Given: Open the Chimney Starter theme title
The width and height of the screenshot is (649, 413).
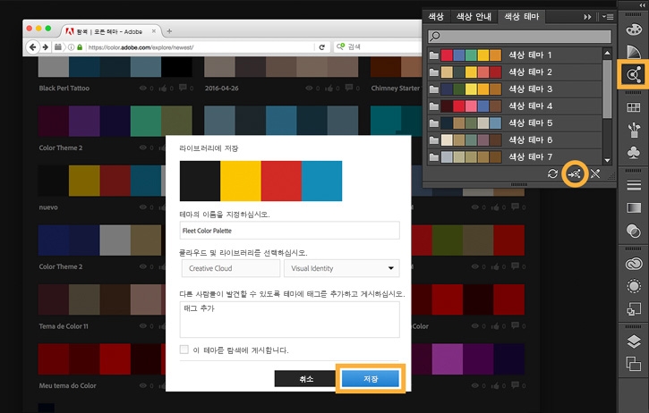Looking at the screenshot, I should [396, 88].
